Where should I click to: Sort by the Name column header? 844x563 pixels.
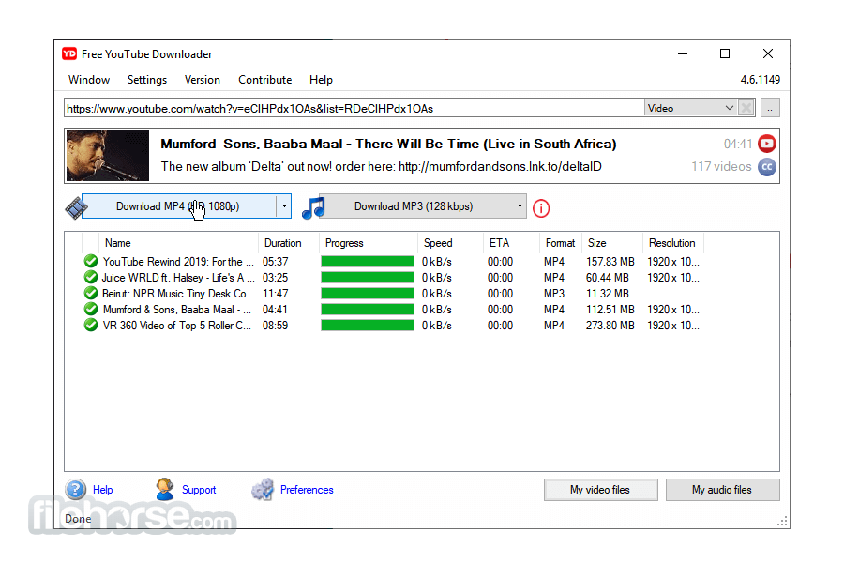point(178,243)
